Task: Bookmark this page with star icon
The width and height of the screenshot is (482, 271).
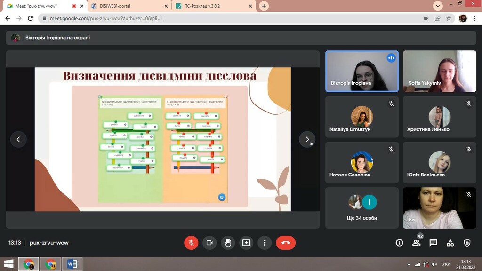Action: click(x=449, y=18)
